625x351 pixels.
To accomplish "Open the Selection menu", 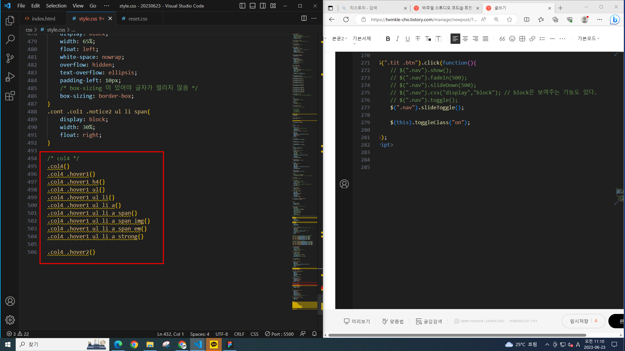I will [x=56, y=6].
